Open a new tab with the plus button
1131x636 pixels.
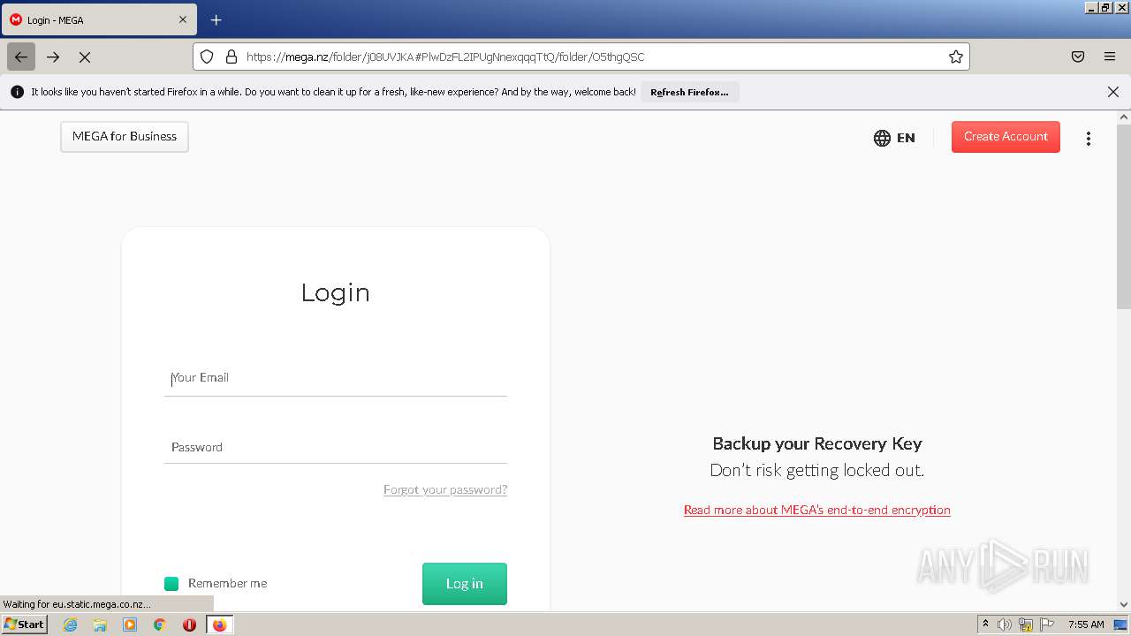[x=216, y=19]
